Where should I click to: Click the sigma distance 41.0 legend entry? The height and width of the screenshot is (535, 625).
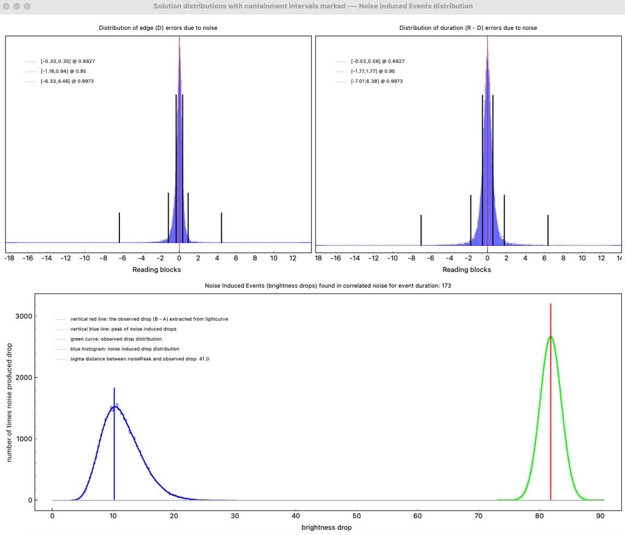coord(139,359)
